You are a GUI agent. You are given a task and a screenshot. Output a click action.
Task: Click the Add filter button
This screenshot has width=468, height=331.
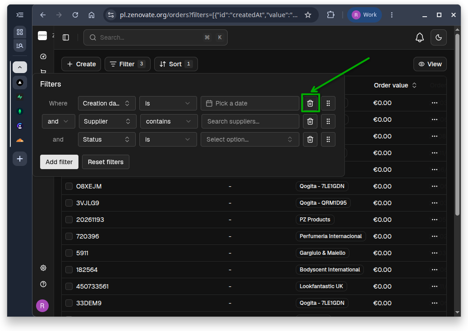tap(59, 162)
